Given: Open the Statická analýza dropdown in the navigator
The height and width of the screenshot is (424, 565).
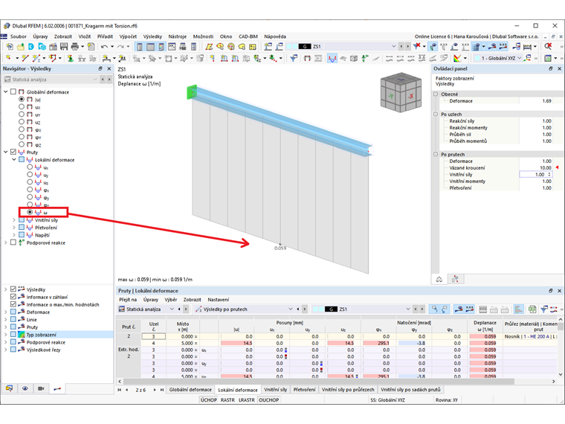Looking at the screenshot, I should point(95,80).
